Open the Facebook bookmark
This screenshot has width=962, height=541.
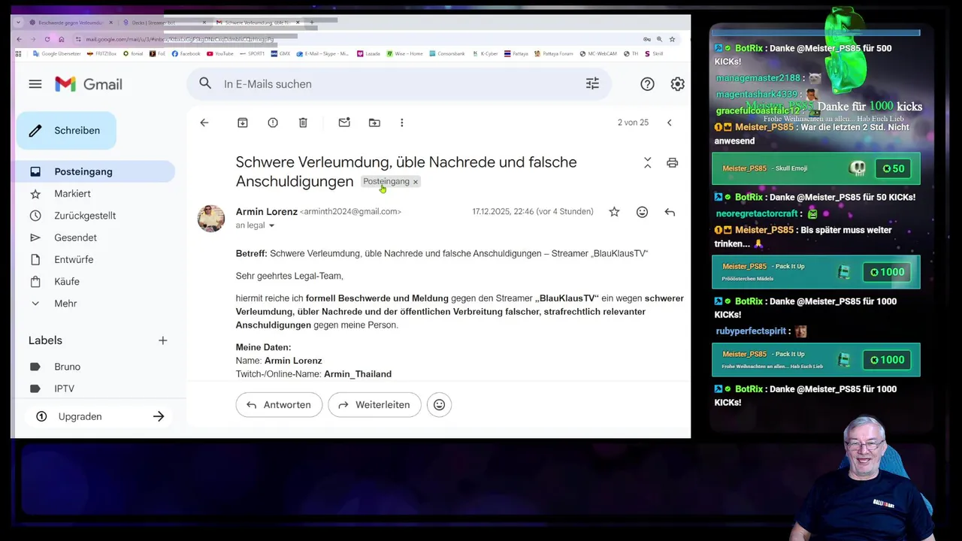click(x=186, y=54)
